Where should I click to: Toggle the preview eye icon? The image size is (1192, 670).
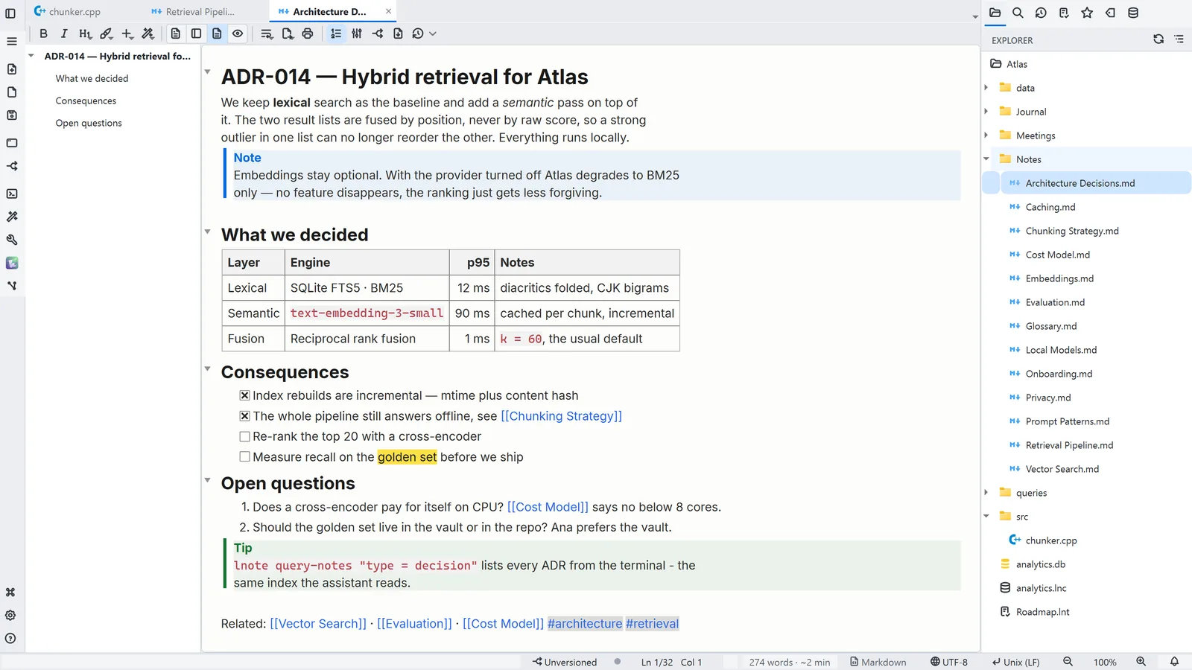tap(238, 33)
